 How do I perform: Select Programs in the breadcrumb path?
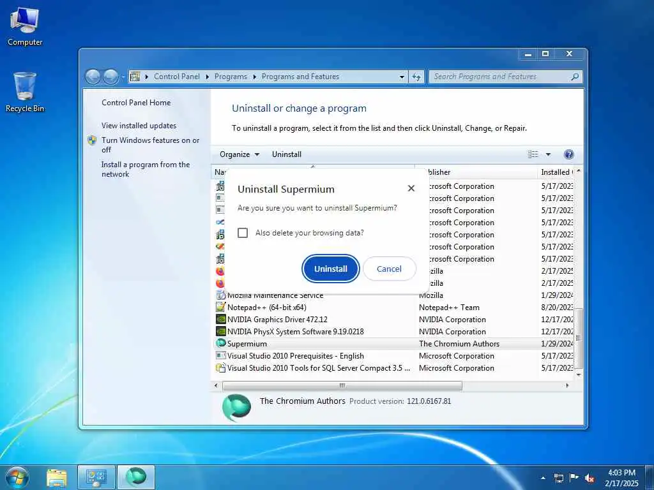click(x=231, y=77)
